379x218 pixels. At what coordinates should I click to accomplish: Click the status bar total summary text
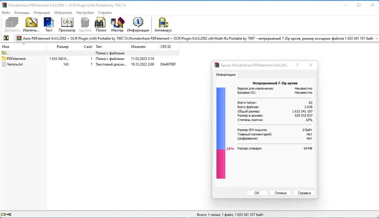click(x=230, y=215)
